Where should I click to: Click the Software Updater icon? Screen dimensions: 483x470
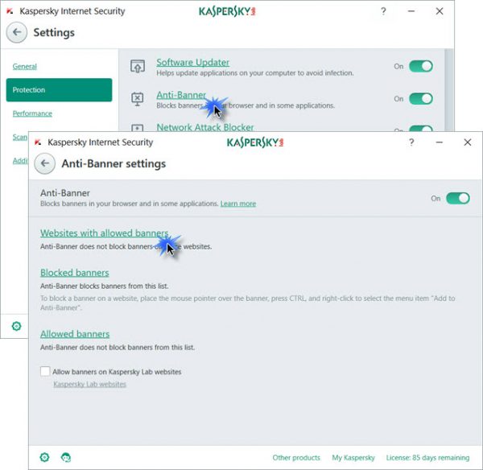(138, 67)
